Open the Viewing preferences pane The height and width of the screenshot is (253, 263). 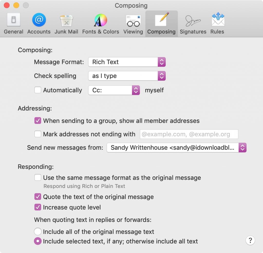coord(133,23)
